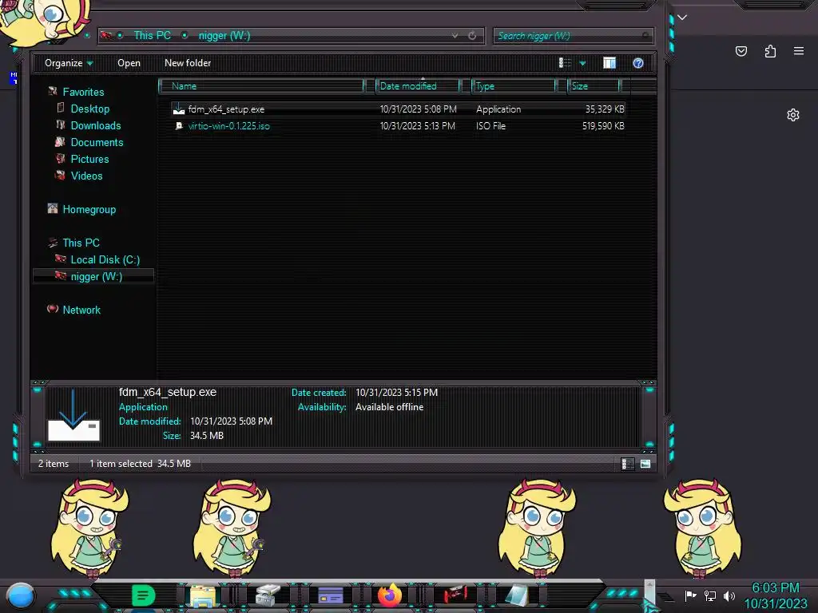The width and height of the screenshot is (818, 613).
Task: Toggle the preview pane icon in toolbar
Action: tap(610, 63)
